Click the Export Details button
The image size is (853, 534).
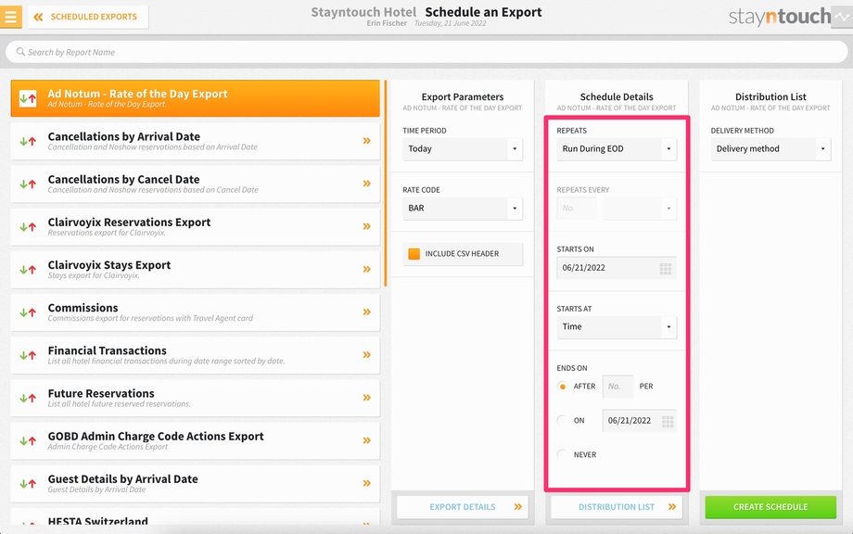click(x=463, y=507)
